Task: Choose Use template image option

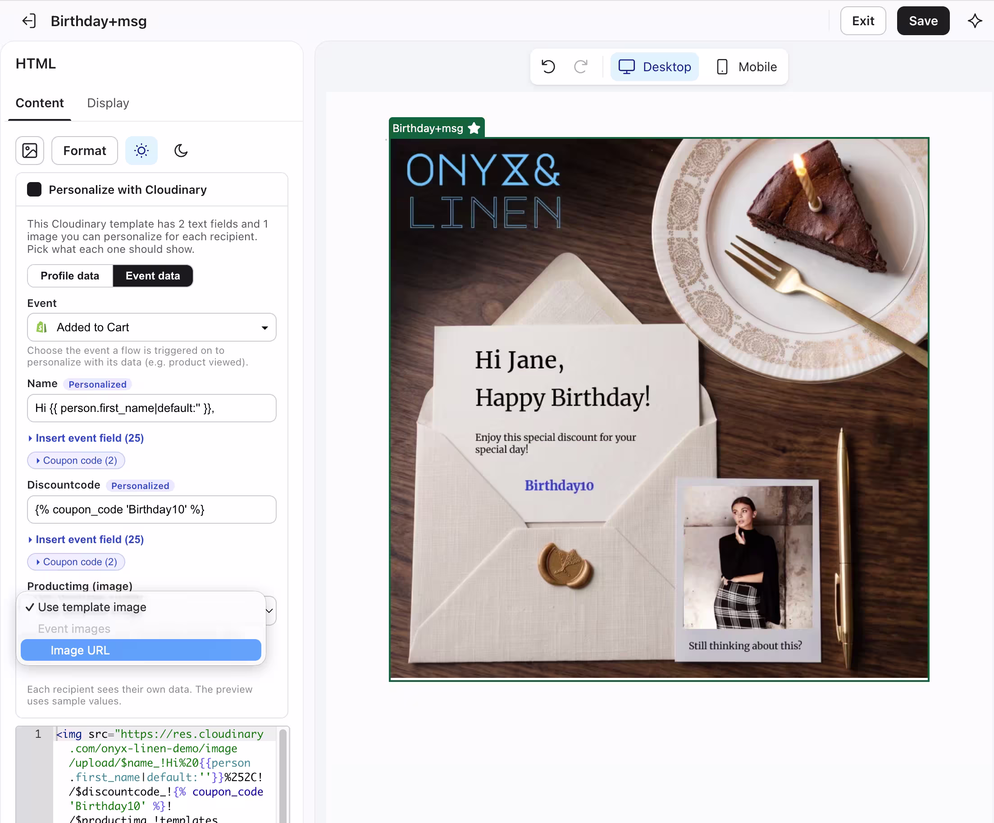Action: (141, 607)
